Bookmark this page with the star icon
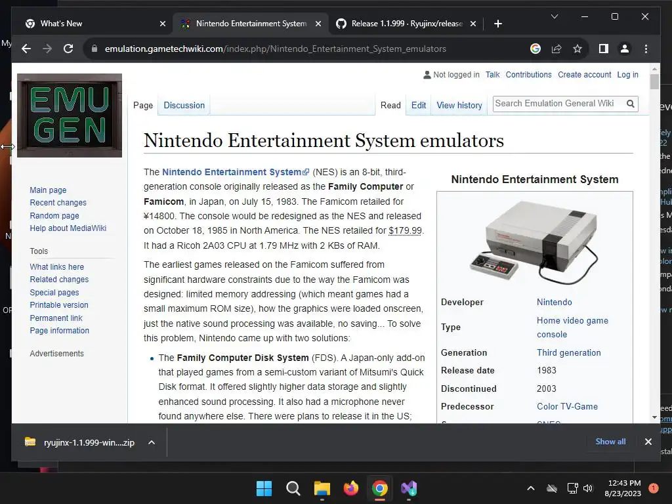This screenshot has height=504, width=672. (x=577, y=49)
